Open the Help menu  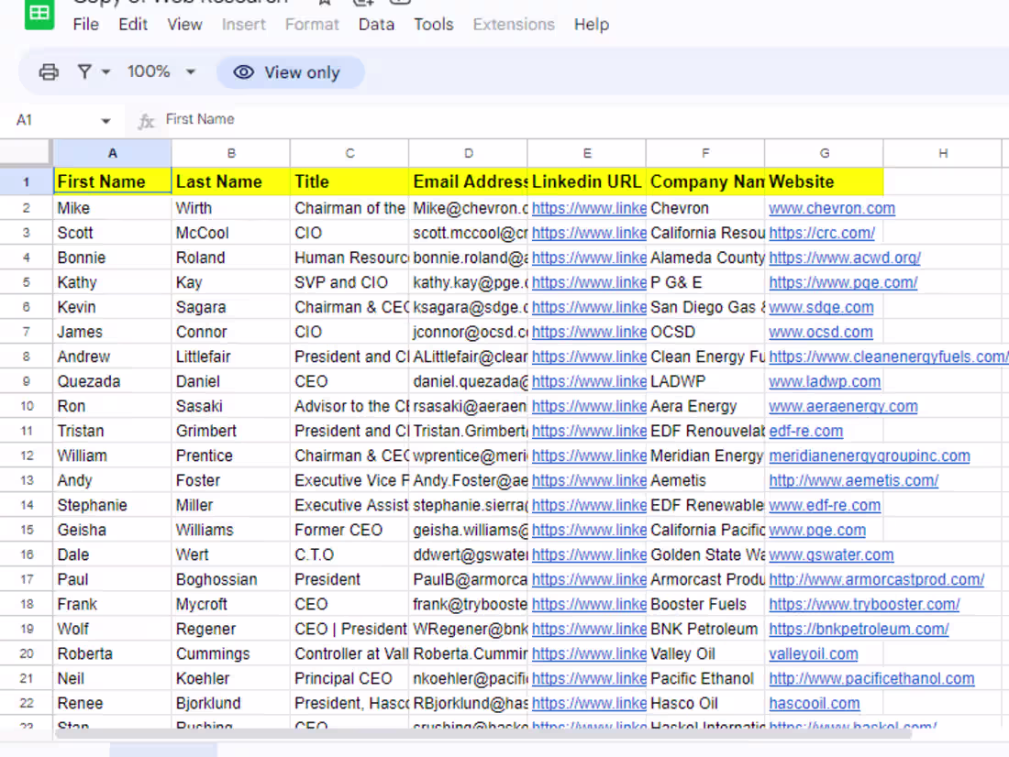pyautogui.click(x=591, y=25)
